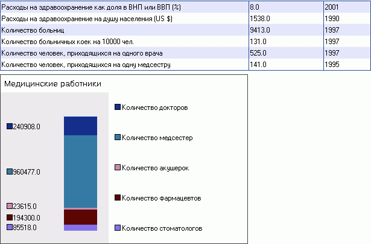The image size is (371, 244).
Task: Select the purple dentists segment at bar bottom
Action: 80,228
